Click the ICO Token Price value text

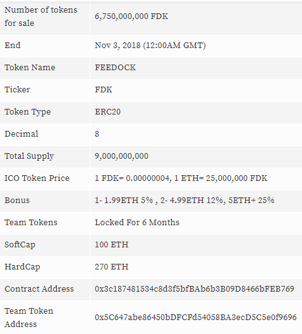181,178
